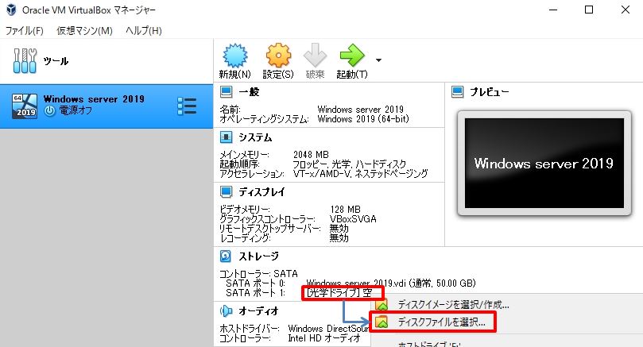Image resolution: width=643 pixels, height=347 pixels.
Task: Click the ディスクイメージを選択/作成 menu icon
Action: [382, 305]
